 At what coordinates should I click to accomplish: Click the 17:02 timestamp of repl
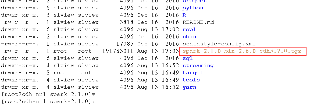tap(170, 30)
